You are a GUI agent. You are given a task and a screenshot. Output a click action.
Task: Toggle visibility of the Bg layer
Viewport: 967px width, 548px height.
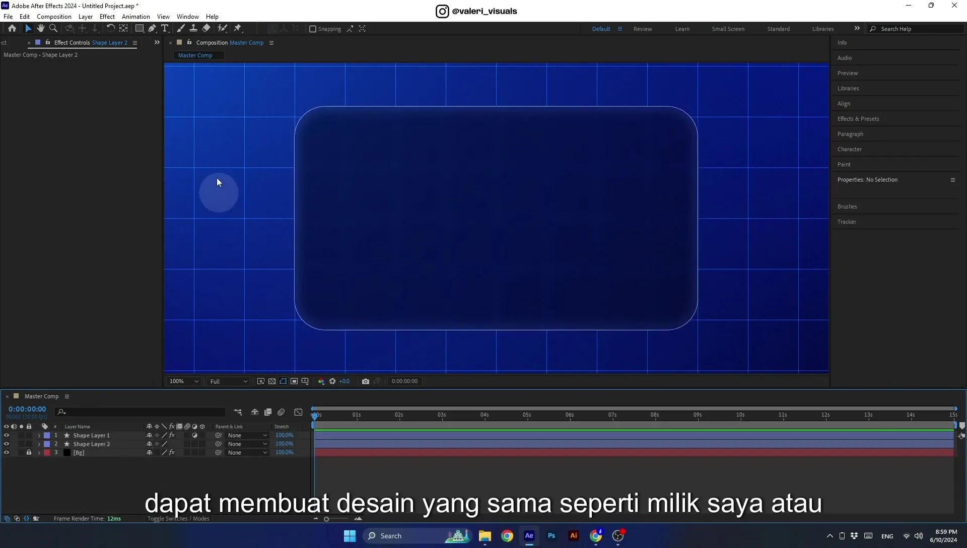7,453
